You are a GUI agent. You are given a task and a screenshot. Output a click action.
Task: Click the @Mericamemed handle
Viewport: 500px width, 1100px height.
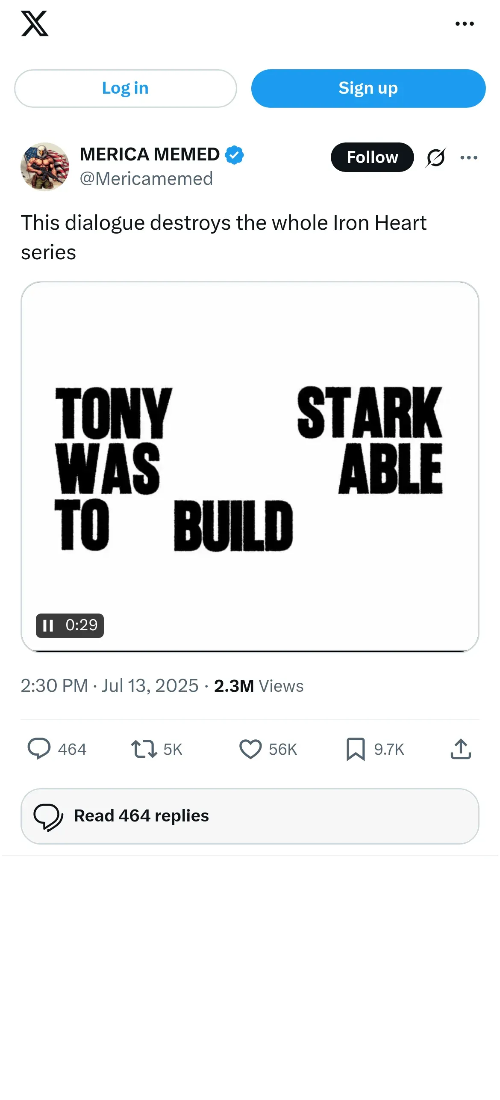146,179
